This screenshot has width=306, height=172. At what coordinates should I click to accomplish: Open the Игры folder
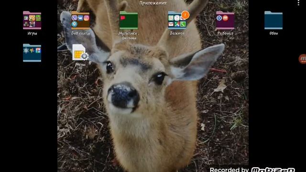point(32,20)
